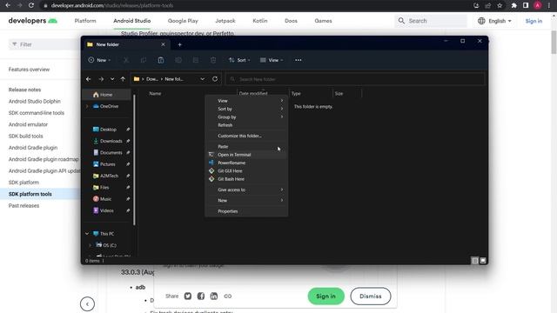The width and height of the screenshot is (557, 313).
Task: Choose Group by in context menu
Action: tap(246, 117)
